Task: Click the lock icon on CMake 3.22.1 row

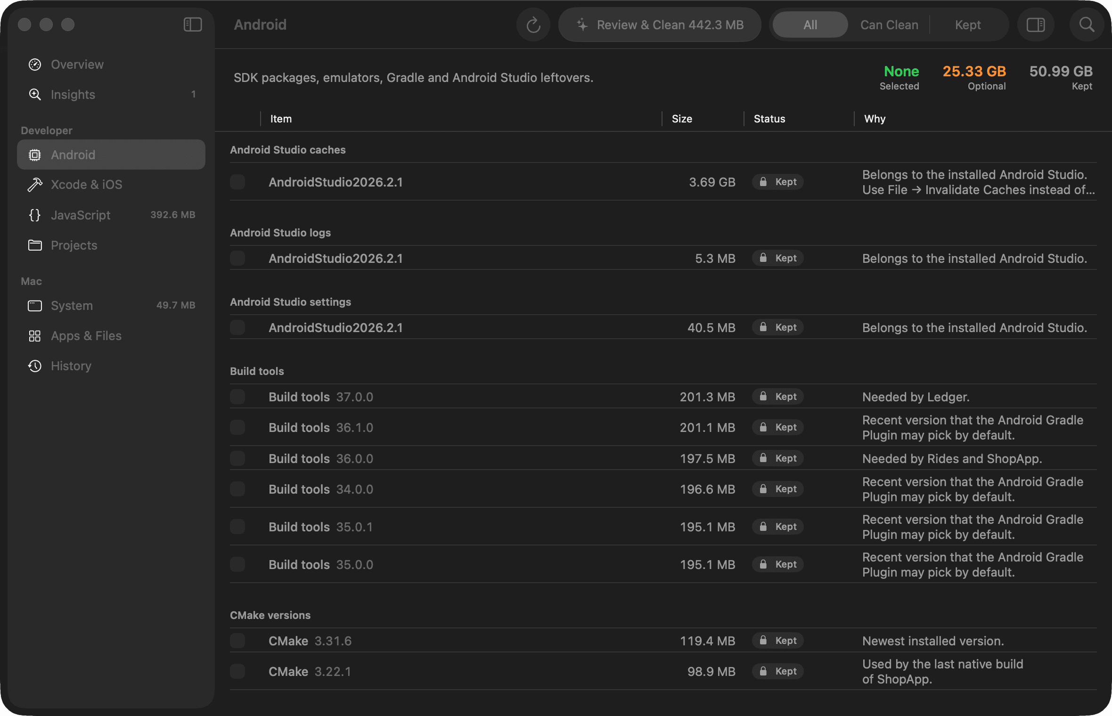Action: tap(763, 671)
